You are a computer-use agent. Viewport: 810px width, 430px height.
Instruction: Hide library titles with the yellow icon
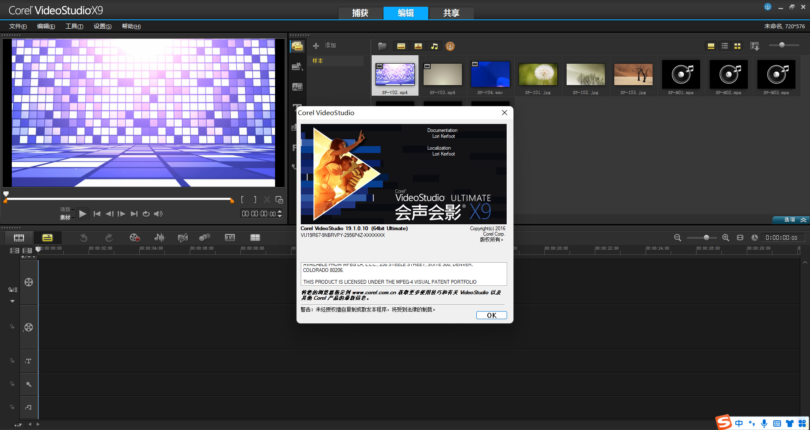(x=711, y=46)
